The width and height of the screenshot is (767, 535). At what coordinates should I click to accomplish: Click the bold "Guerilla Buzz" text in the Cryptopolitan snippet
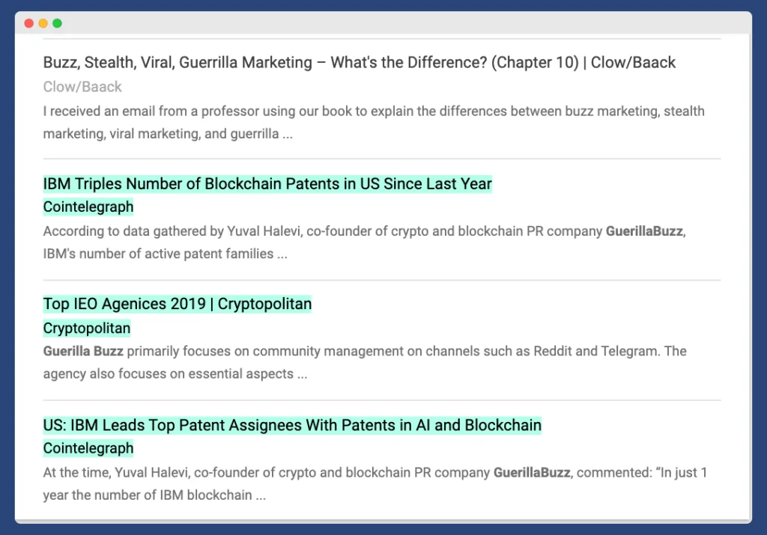coord(85,351)
